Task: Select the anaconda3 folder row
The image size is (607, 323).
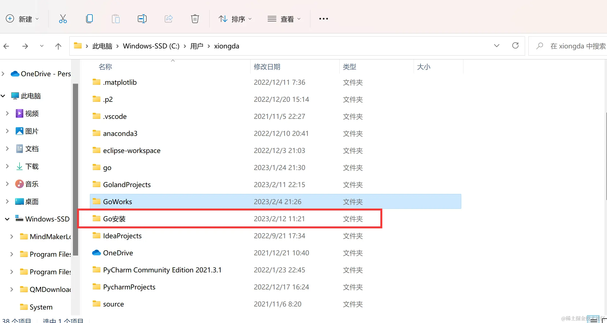Action: (120, 133)
